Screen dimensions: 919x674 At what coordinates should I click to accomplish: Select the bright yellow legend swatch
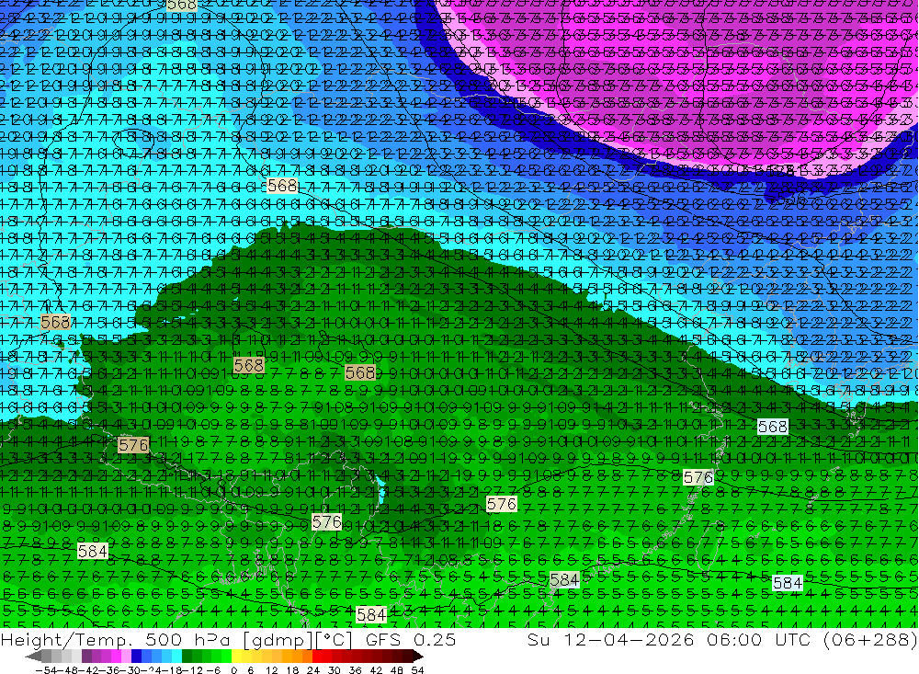(x=236, y=657)
